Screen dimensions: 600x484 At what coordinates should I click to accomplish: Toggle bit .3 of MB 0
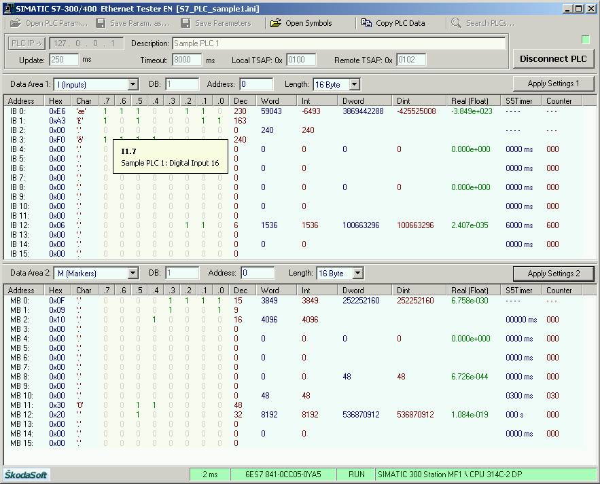click(x=171, y=301)
